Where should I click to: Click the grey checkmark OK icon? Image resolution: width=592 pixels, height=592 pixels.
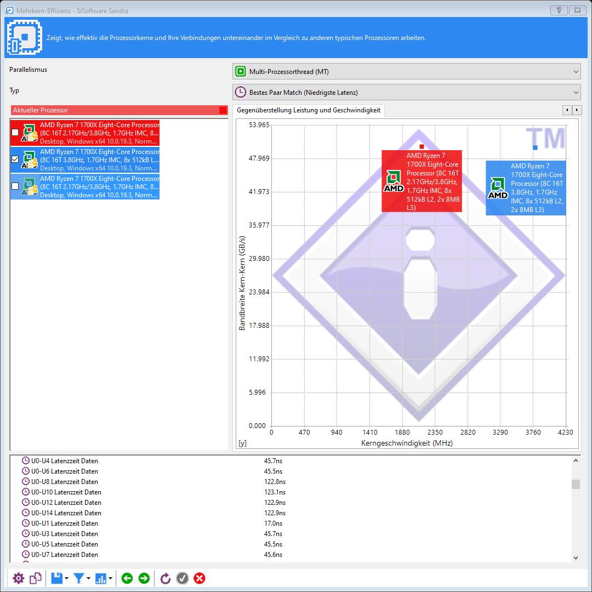(183, 578)
